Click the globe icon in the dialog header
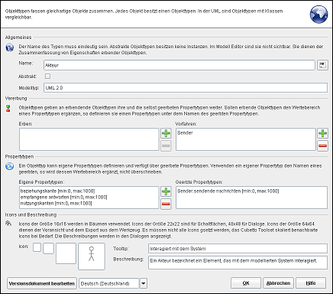 (x=318, y=15)
